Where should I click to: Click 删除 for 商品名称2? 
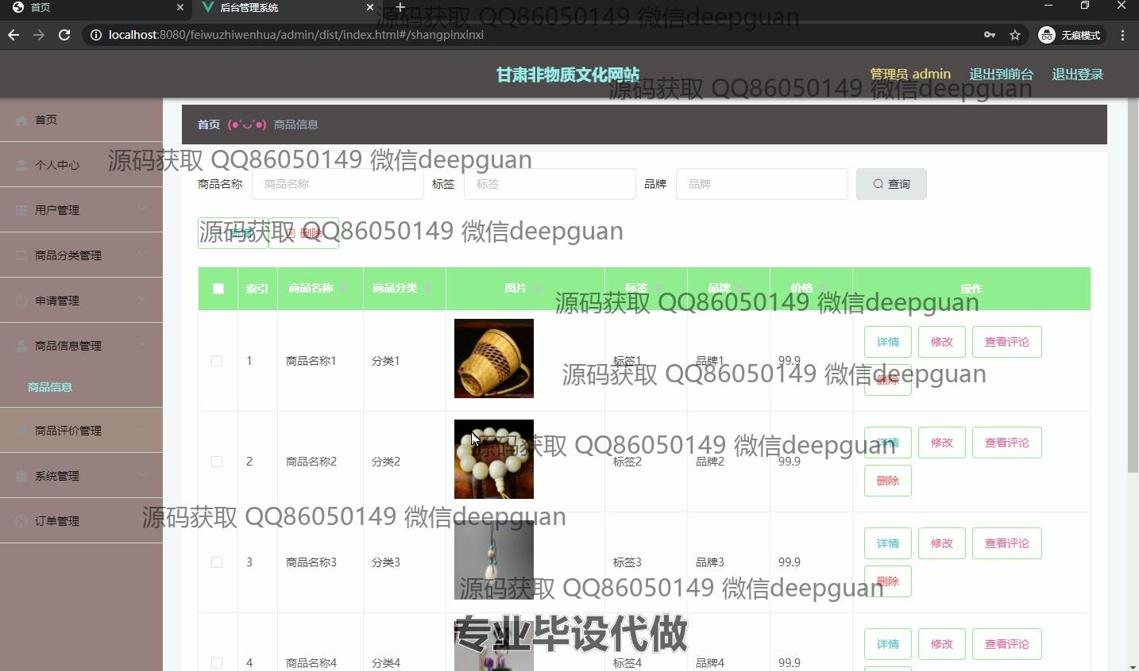click(x=887, y=481)
